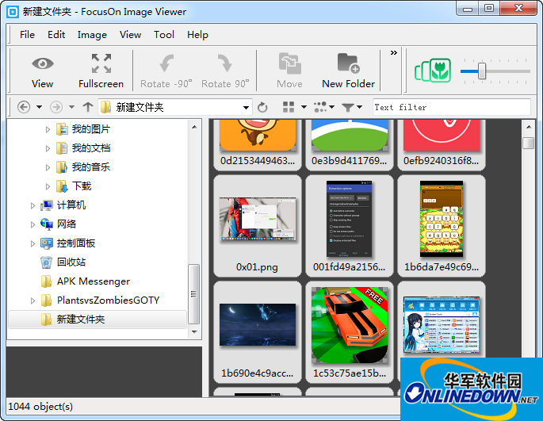The image size is (543, 421).
Task: Expand the 我的图片 tree node
Action: [x=48, y=129]
